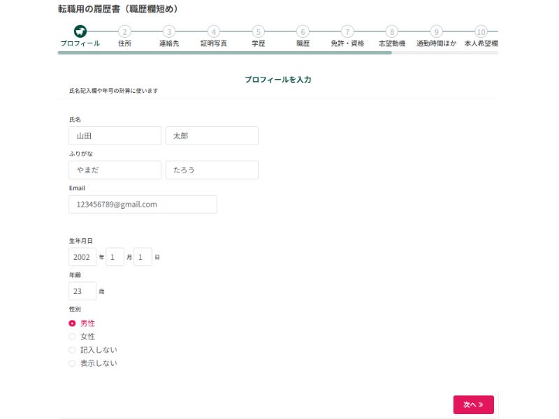Viewport: 559px width, 419px height.
Task: Select the 男性 radio button
Action: (x=72, y=323)
